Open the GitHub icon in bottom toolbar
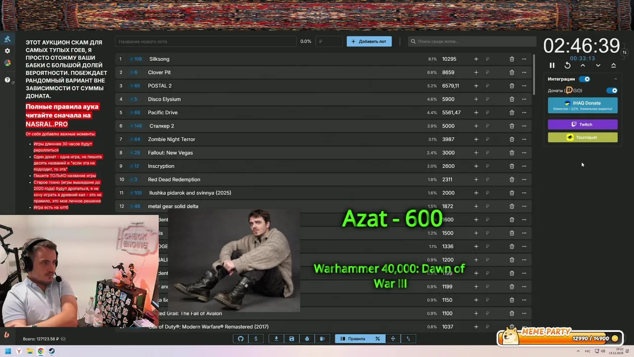 tap(241, 339)
